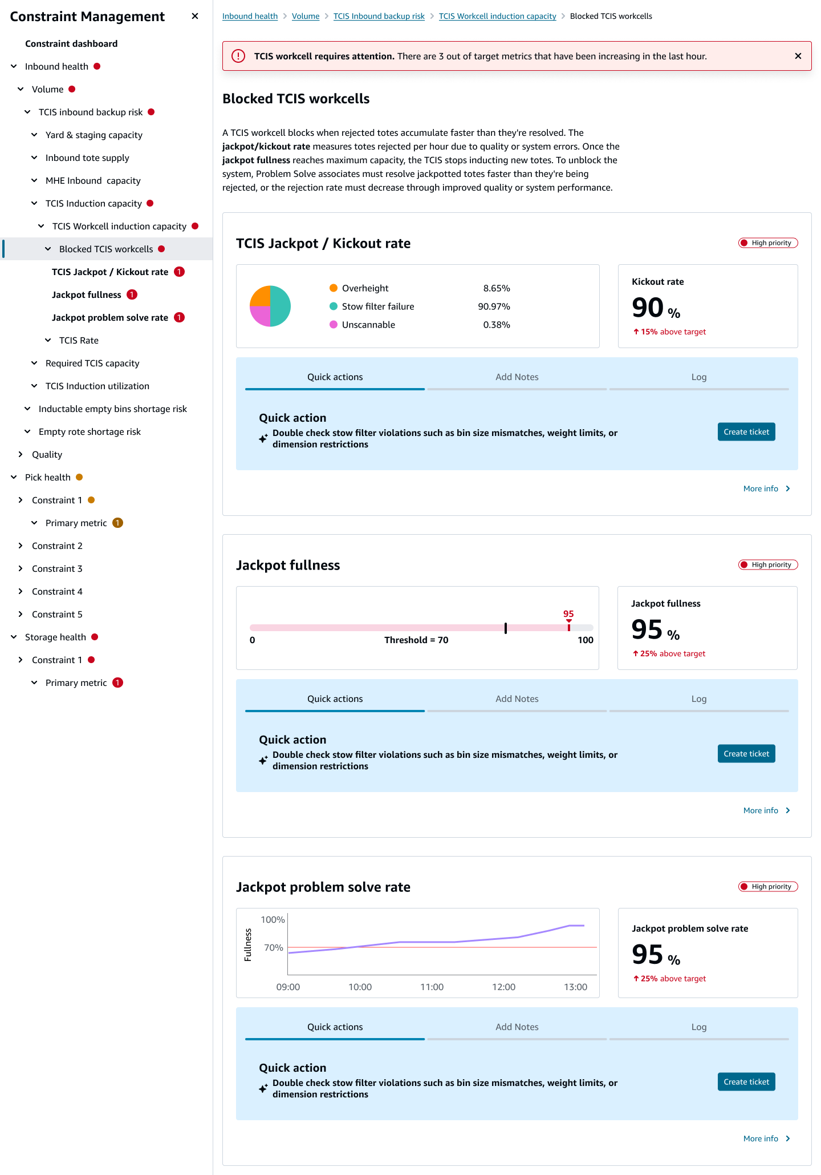The height and width of the screenshot is (1175, 821).
Task: Expand Yard & staging capacity node
Action: point(34,135)
